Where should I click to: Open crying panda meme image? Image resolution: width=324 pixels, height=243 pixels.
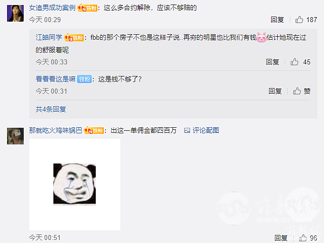[75, 185]
